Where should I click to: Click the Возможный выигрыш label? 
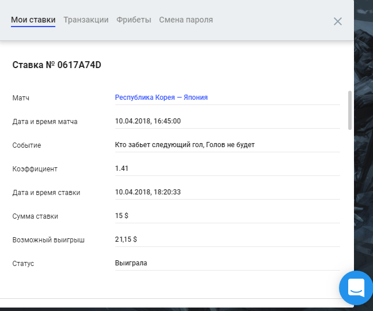pyautogui.click(x=48, y=240)
